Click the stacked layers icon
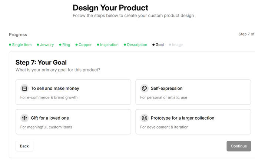 pyautogui.click(x=145, y=118)
